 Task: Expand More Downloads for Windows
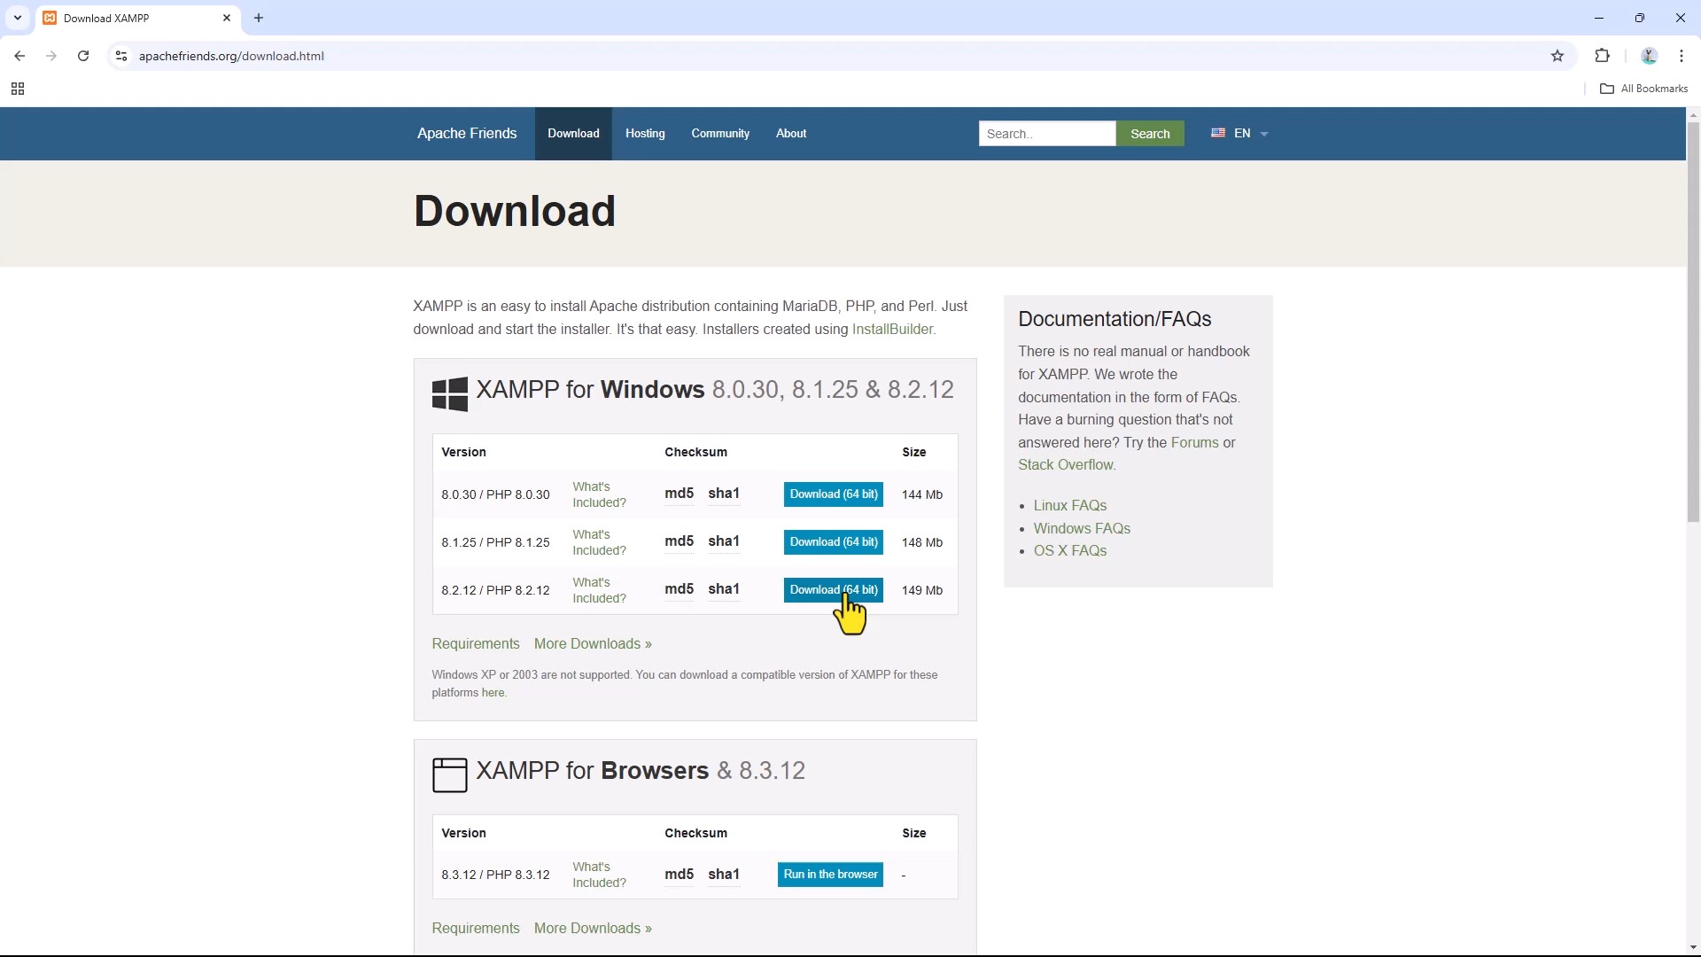click(x=592, y=643)
